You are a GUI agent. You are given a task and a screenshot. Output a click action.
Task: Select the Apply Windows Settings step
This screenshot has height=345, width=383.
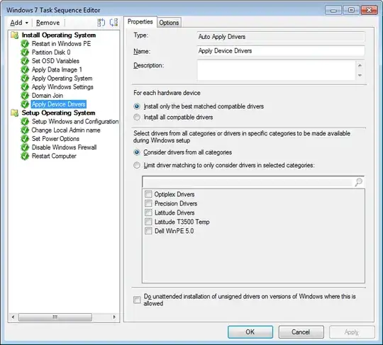[62, 87]
